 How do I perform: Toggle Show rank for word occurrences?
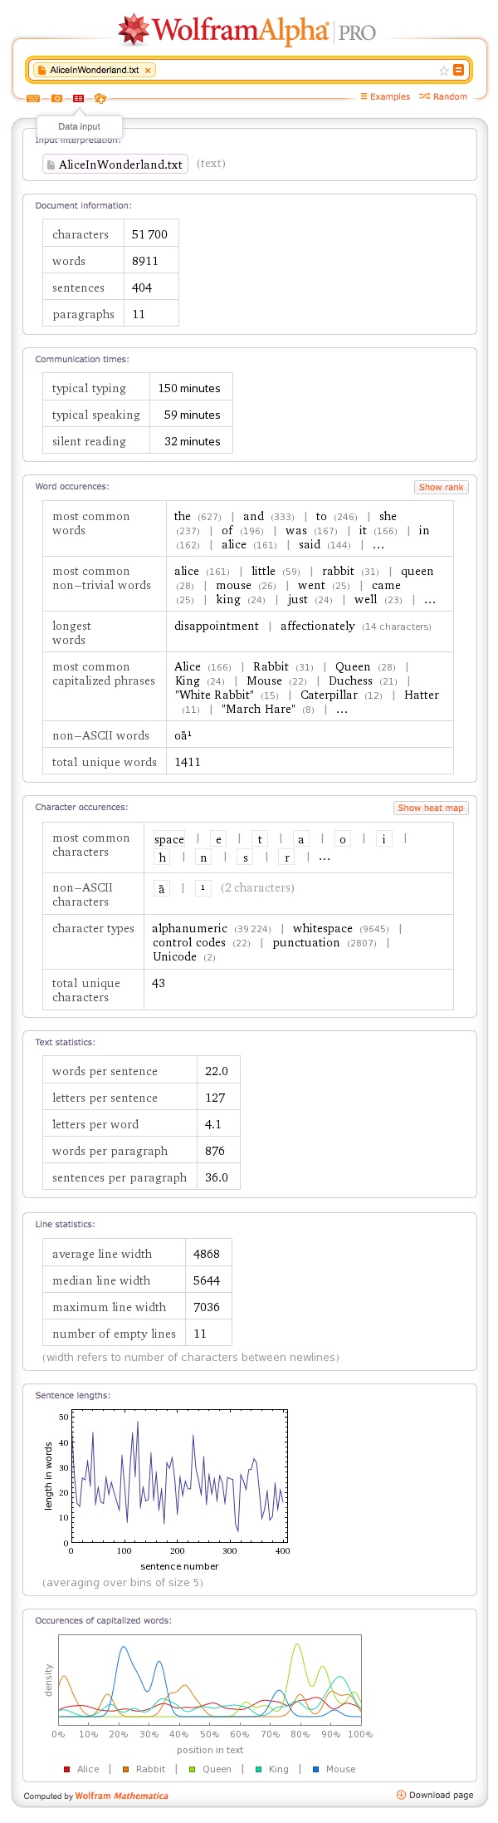tap(441, 487)
